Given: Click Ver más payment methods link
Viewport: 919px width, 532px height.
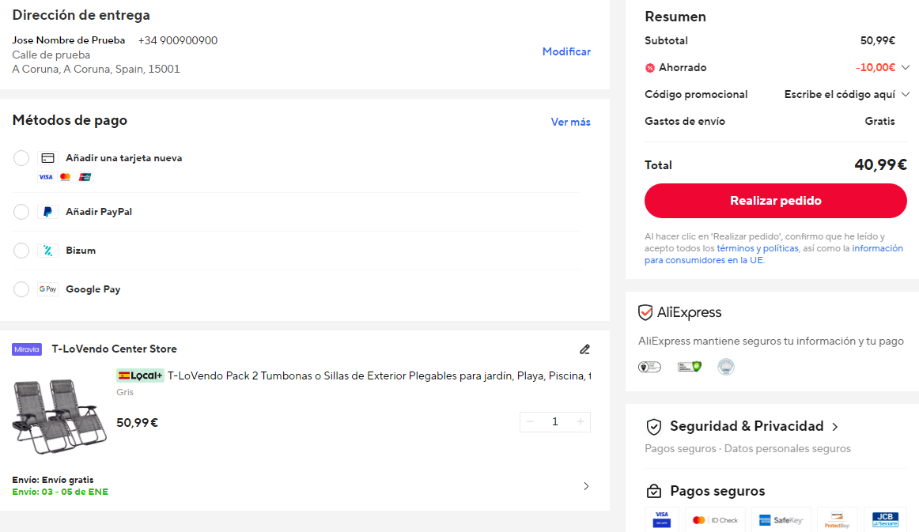Looking at the screenshot, I should 570,122.
